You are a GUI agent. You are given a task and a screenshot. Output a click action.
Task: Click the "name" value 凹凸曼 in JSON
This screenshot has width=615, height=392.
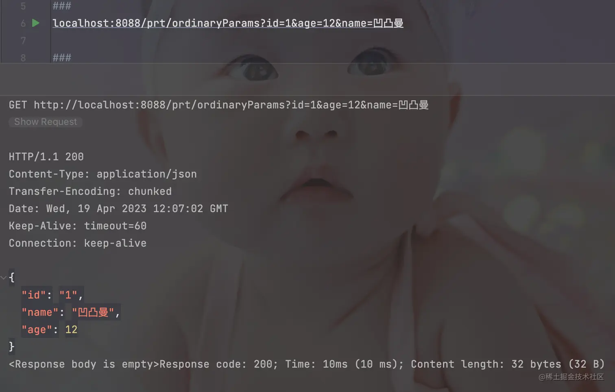point(93,312)
